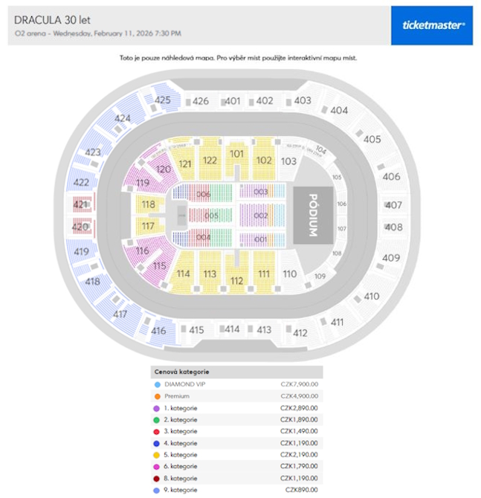The image size is (481, 498).
Task: Select floor section 005
Action: (x=212, y=216)
